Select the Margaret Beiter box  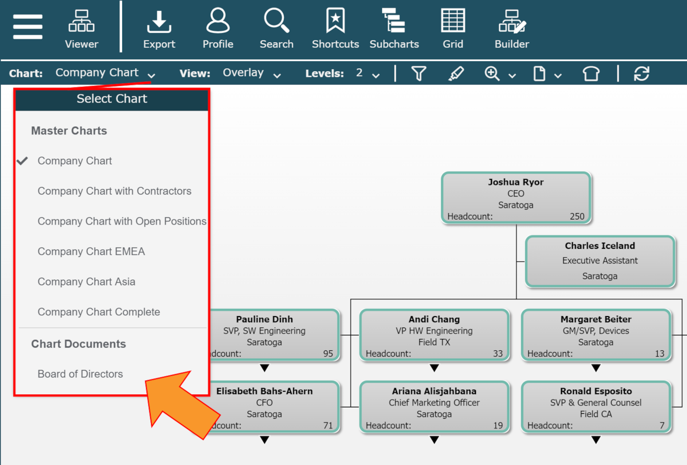point(596,335)
